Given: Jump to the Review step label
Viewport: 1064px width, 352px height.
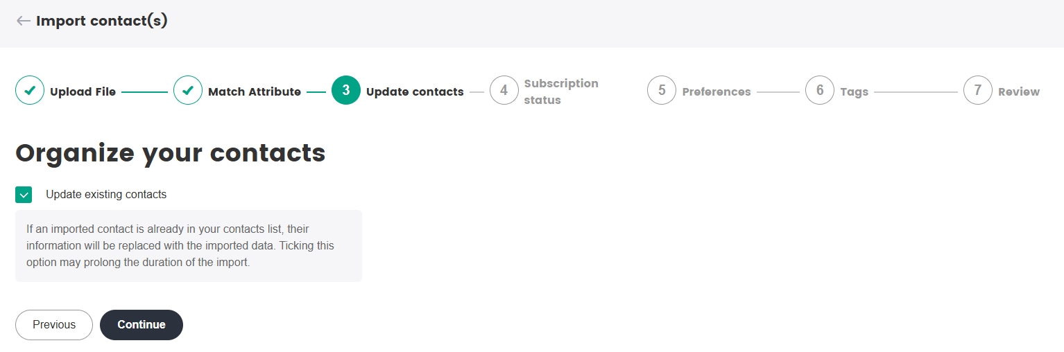Looking at the screenshot, I should tap(1019, 91).
